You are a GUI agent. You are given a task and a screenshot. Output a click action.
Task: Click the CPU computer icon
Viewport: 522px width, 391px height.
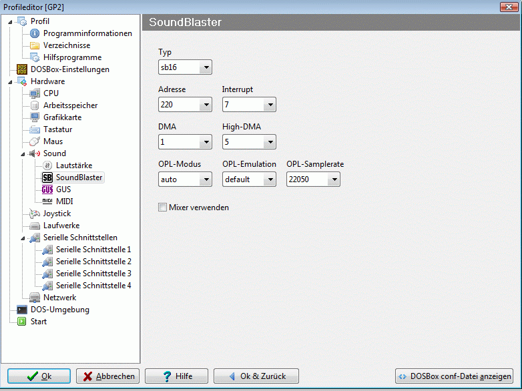[35, 93]
